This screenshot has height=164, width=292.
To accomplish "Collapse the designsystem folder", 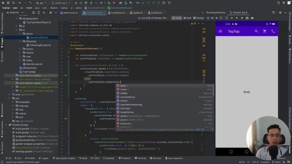I will 16,19.
